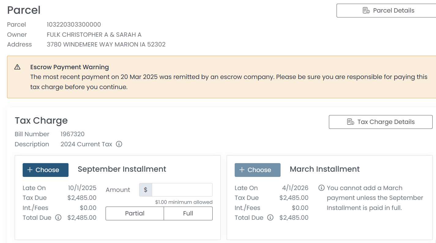
Task: Click the Escrow Payment Warning heading
Action: click(69, 67)
